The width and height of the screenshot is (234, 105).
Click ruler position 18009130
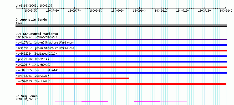coord(205,11)
